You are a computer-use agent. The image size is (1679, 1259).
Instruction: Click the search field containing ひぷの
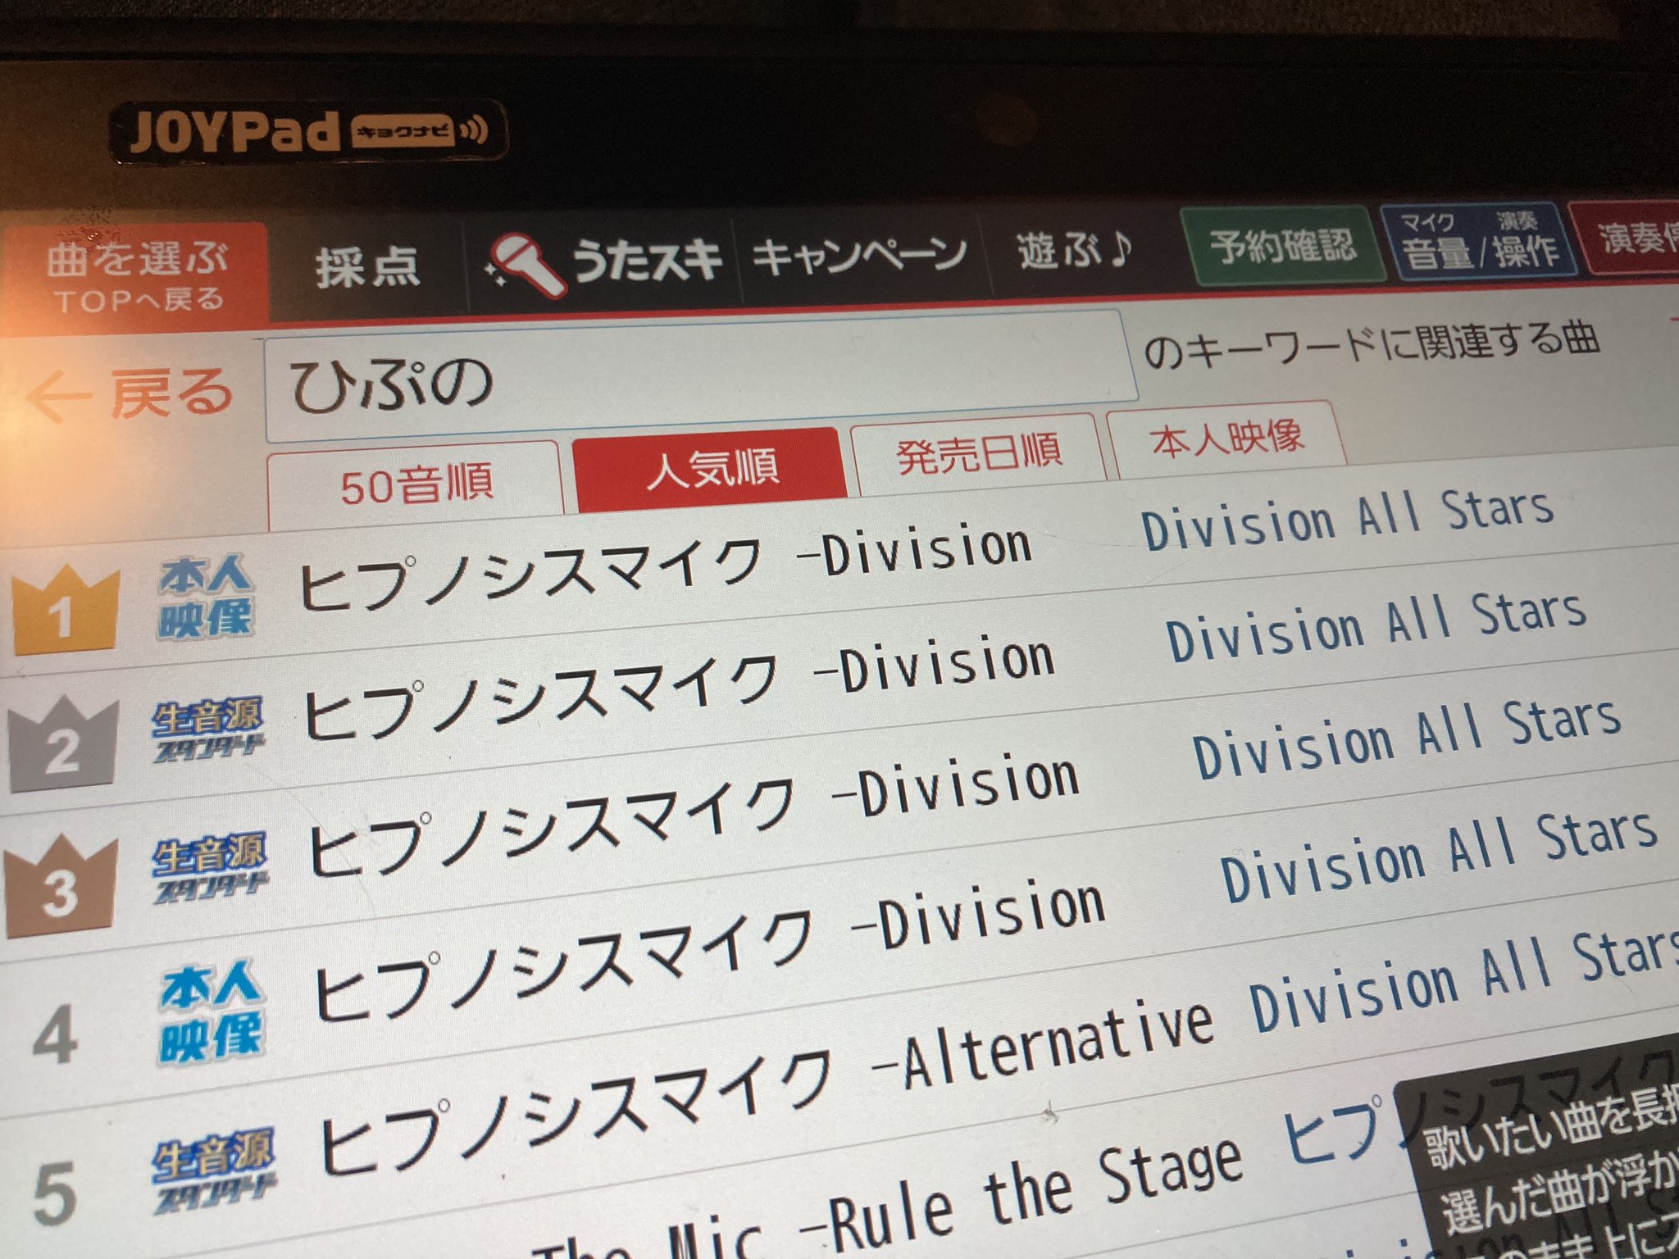coord(701,375)
